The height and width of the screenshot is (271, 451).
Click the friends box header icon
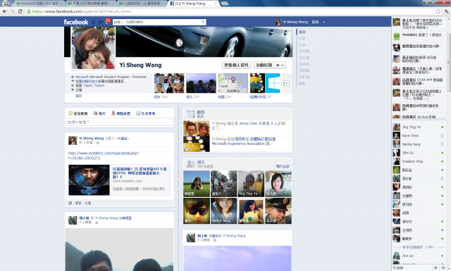tap(190, 164)
